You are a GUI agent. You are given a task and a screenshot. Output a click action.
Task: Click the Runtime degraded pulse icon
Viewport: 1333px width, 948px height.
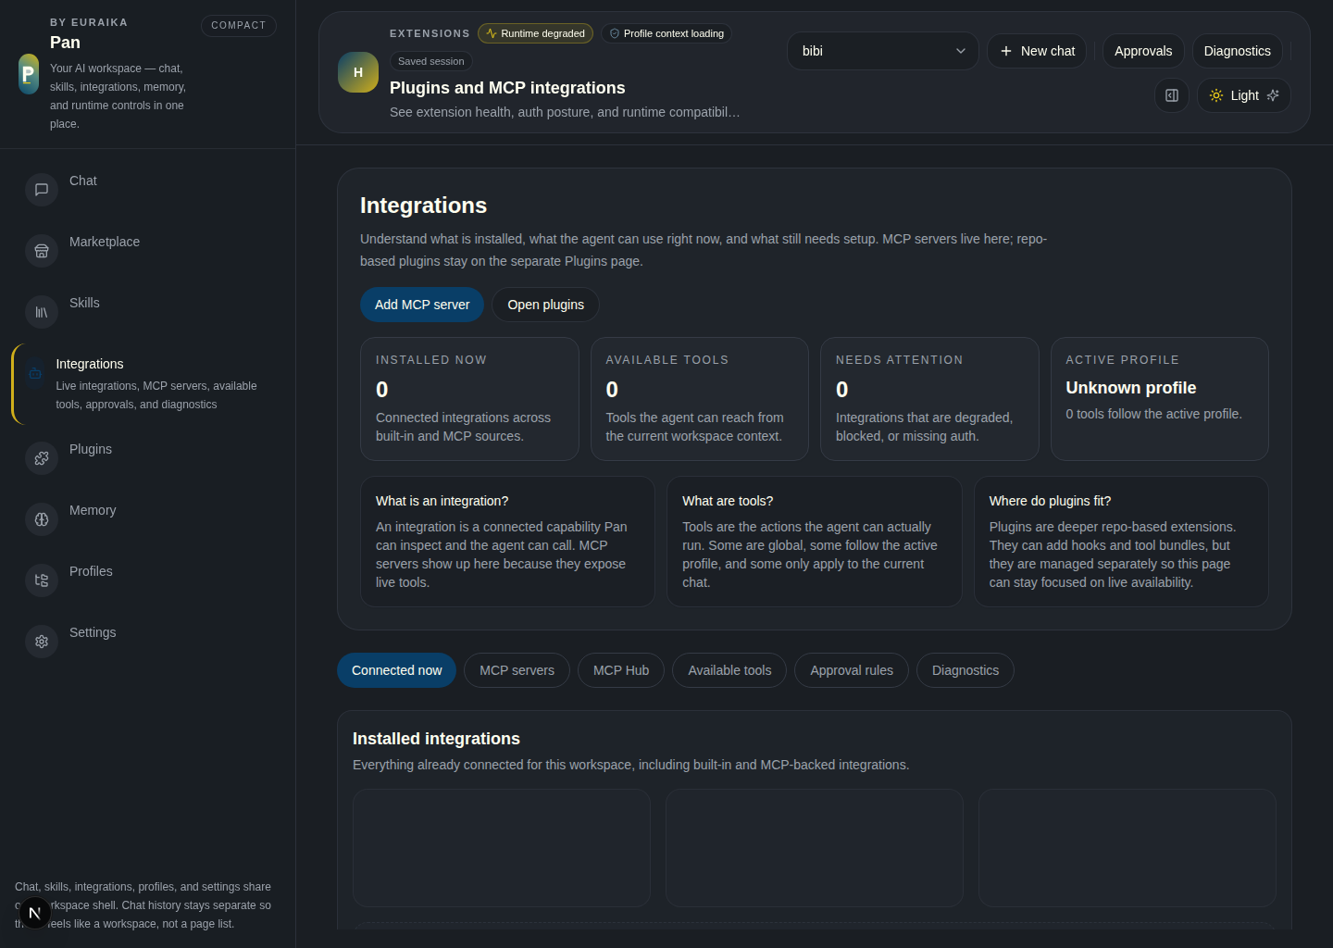[x=492, y=33]
